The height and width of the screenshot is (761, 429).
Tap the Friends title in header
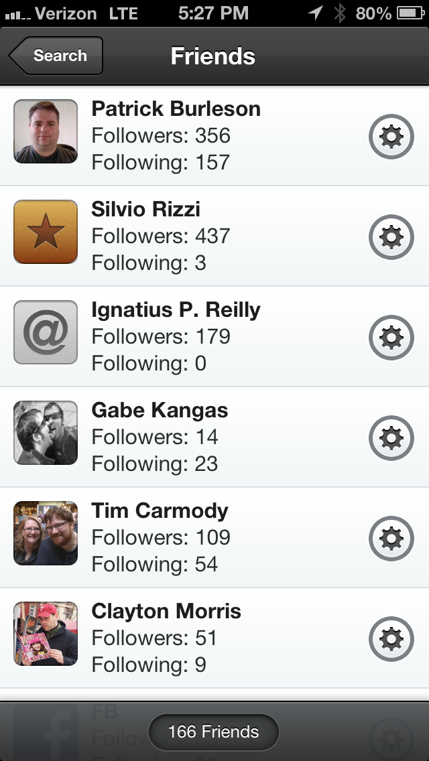click(x=212, y=56)
